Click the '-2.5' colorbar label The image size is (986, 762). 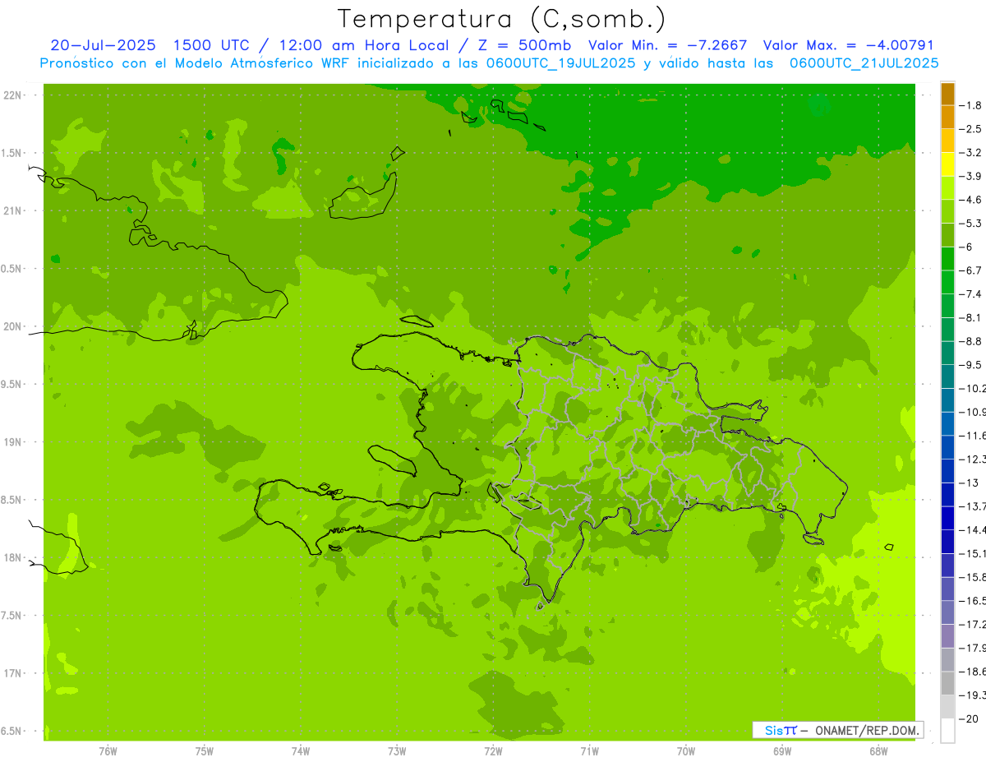pos(970,129)
